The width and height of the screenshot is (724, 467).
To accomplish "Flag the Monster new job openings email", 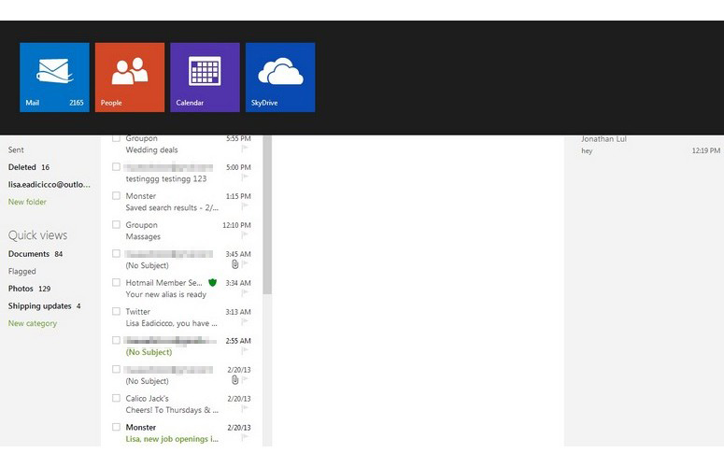I will coord(245,438).
